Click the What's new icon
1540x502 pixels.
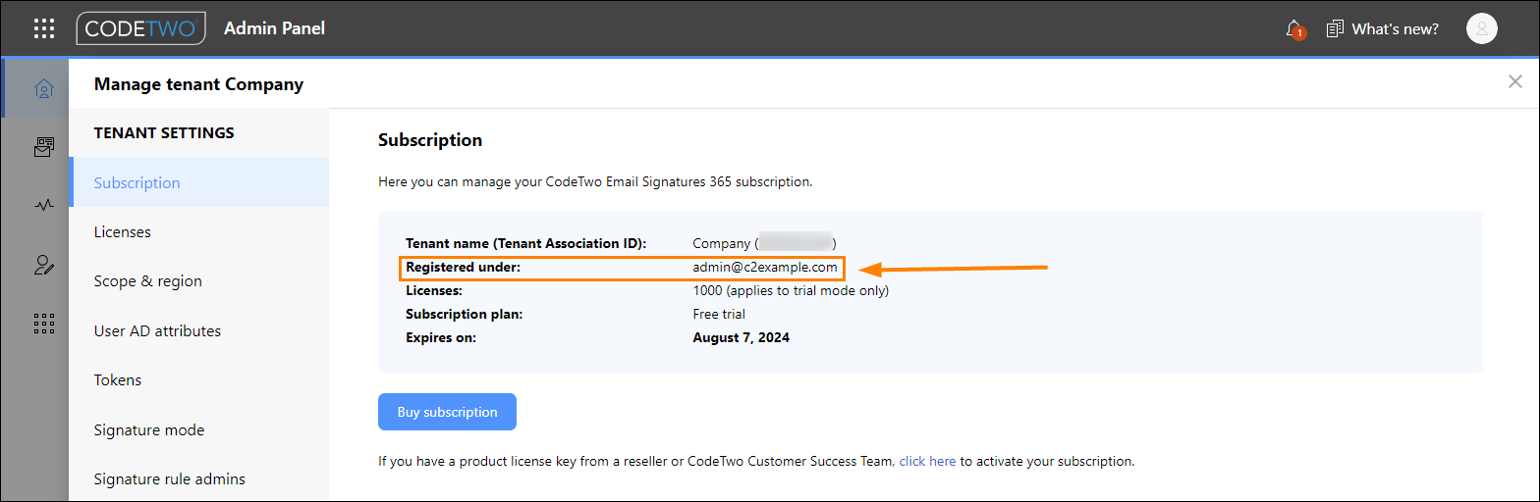[x=1335, y=28]
